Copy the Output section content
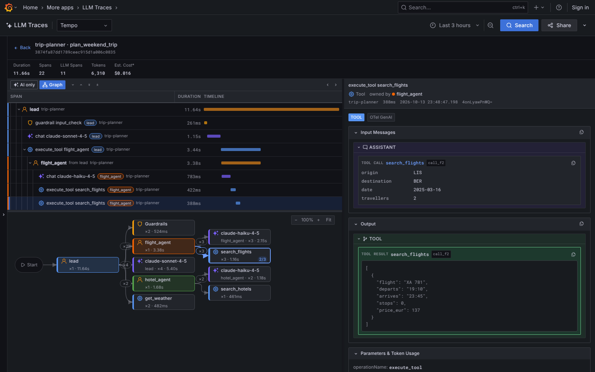 (582, 224)
